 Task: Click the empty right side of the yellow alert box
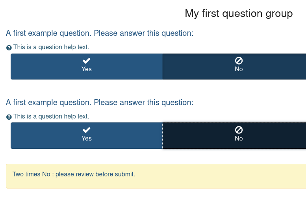pos(236,176)
